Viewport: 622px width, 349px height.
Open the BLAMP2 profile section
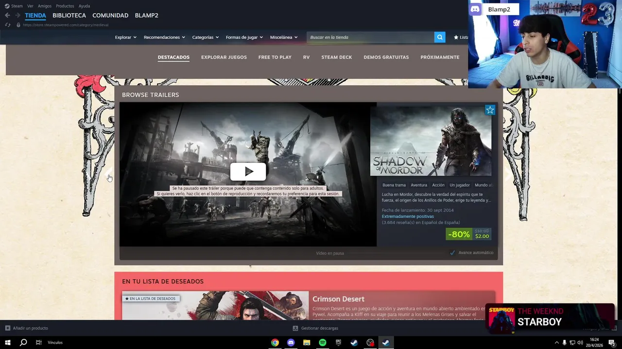point(146,16)
